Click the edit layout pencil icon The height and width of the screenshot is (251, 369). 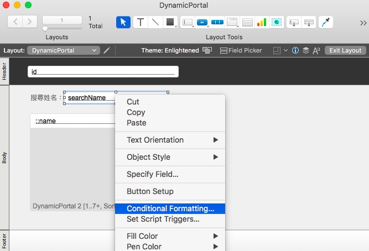(x=107, y=50)
